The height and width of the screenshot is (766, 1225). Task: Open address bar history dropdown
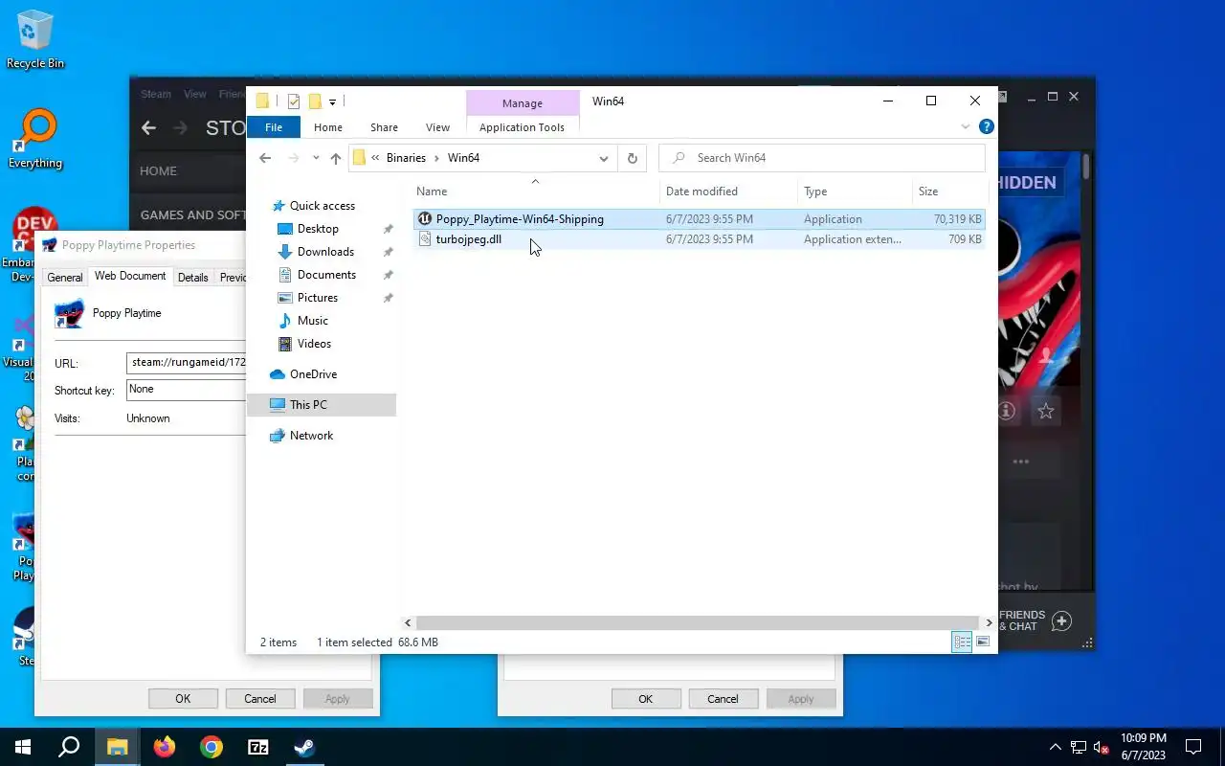(x=604, y=158)
